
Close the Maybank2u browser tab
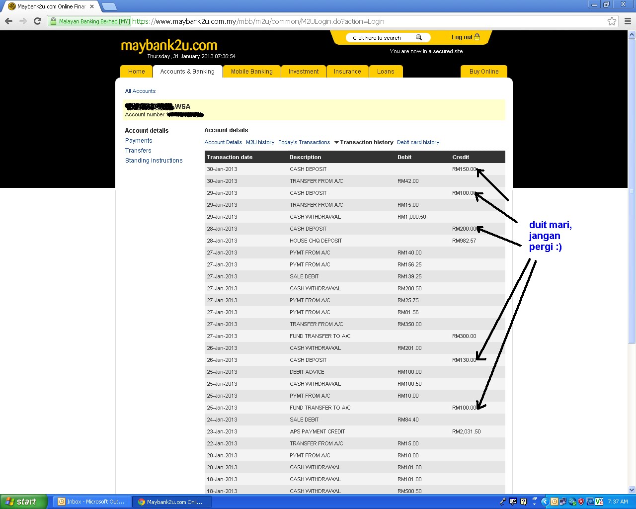tap(92, 6)
